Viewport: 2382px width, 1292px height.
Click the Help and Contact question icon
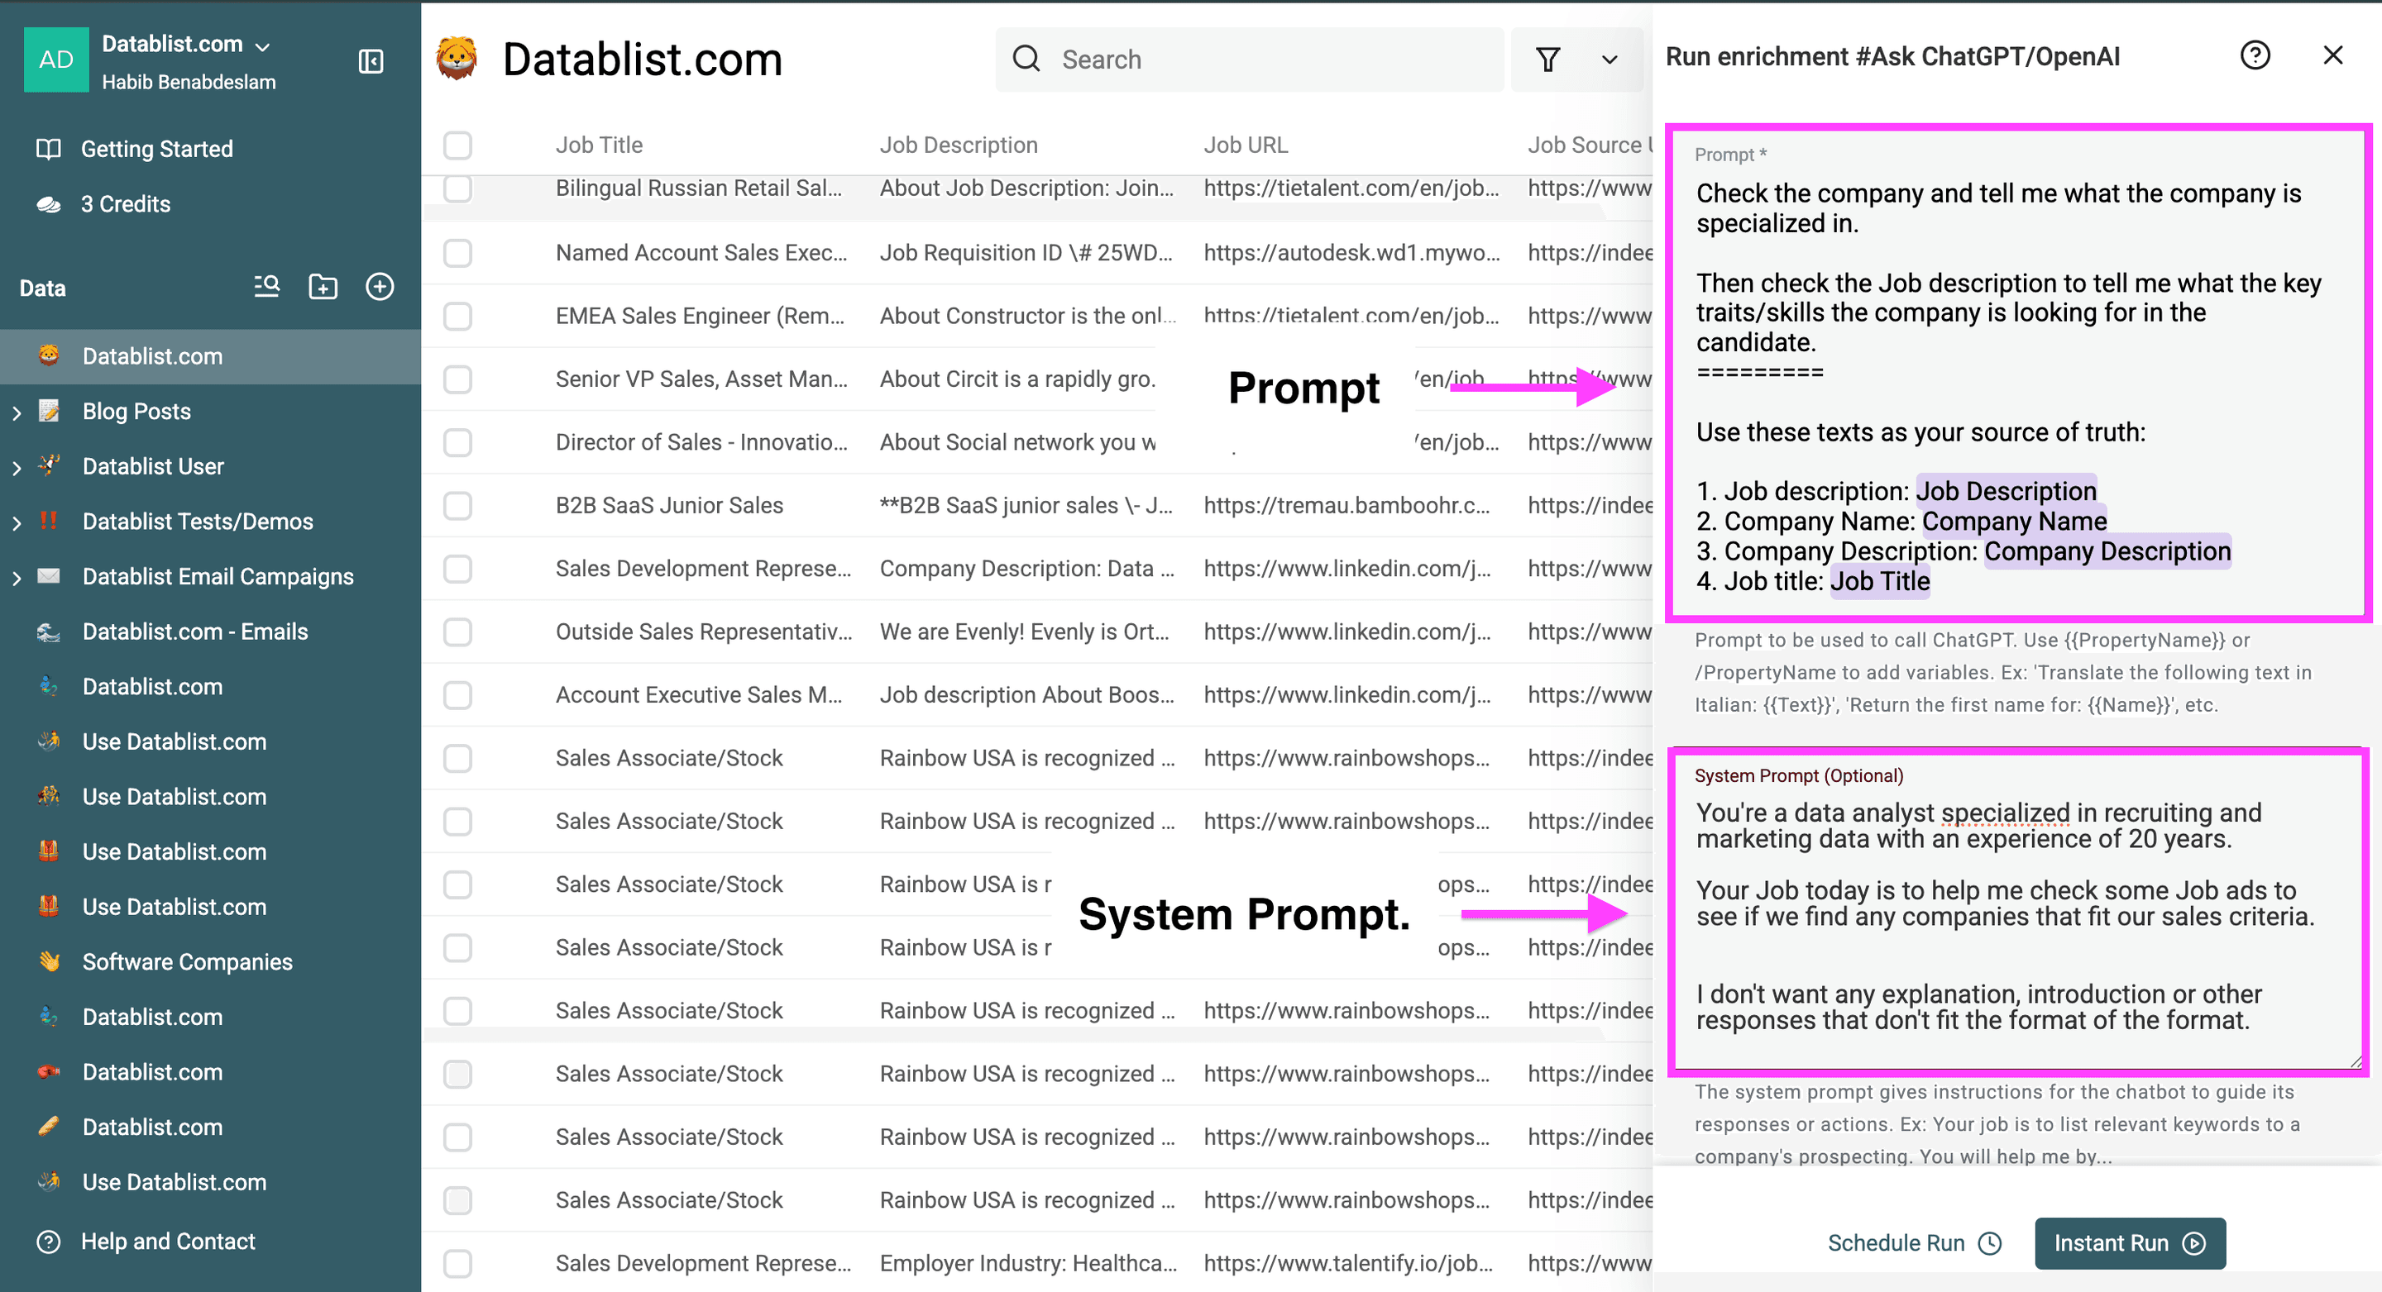click(48, 1242)
